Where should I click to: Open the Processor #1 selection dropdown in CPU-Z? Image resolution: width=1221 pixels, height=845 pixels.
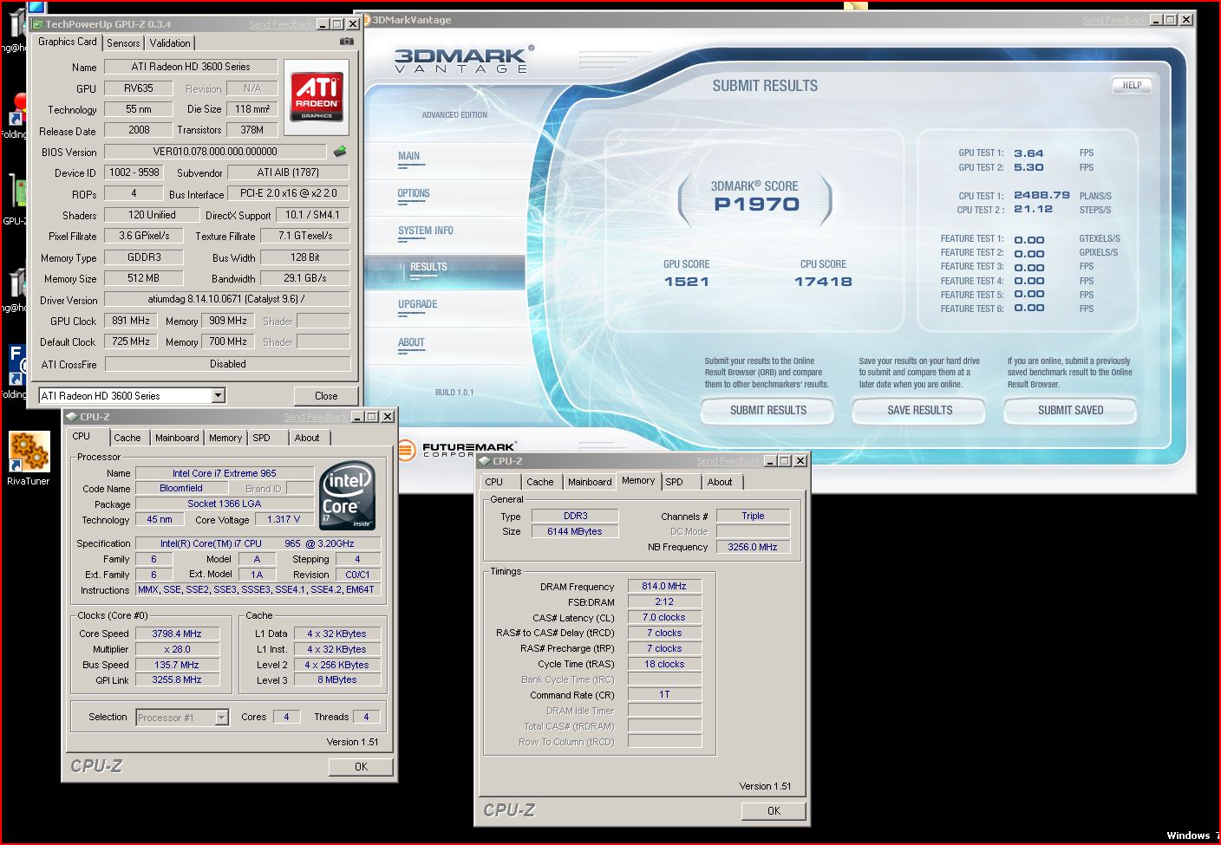(221, 718)
